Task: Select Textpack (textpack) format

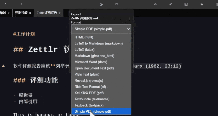Action: [101, 105]
